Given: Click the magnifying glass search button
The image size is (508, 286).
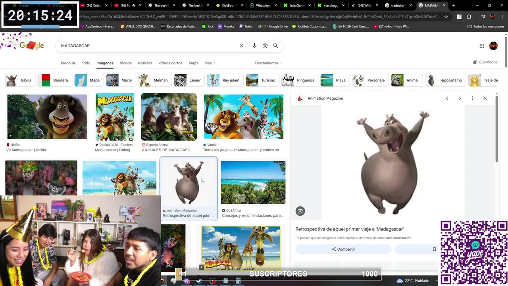Looking at the screenshot, I should [275, 46].
